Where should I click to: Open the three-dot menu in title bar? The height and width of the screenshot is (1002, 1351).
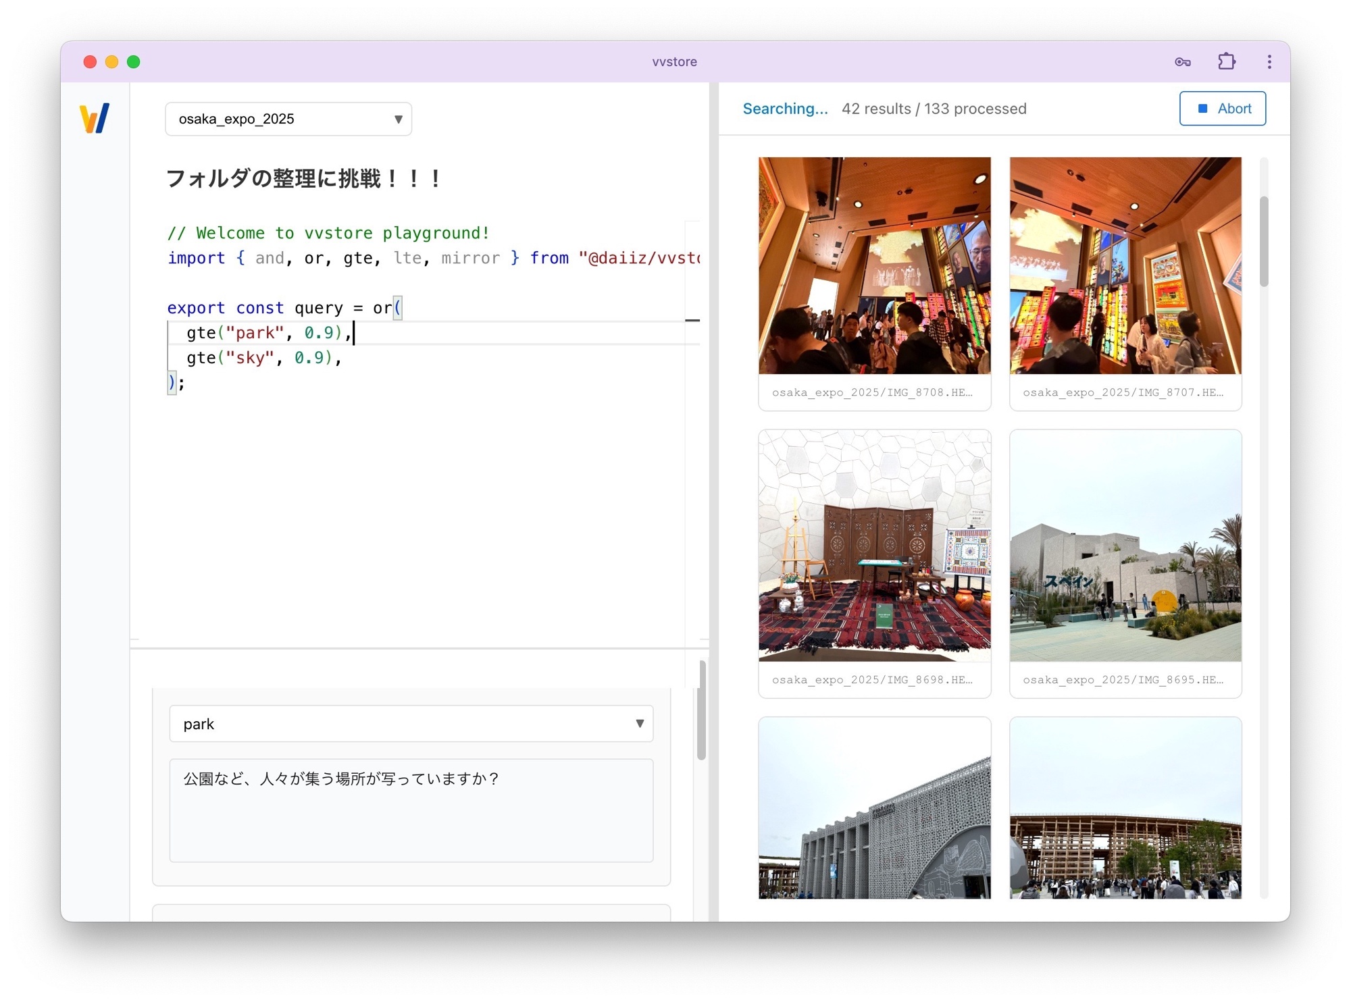[x=1269, y=62]
